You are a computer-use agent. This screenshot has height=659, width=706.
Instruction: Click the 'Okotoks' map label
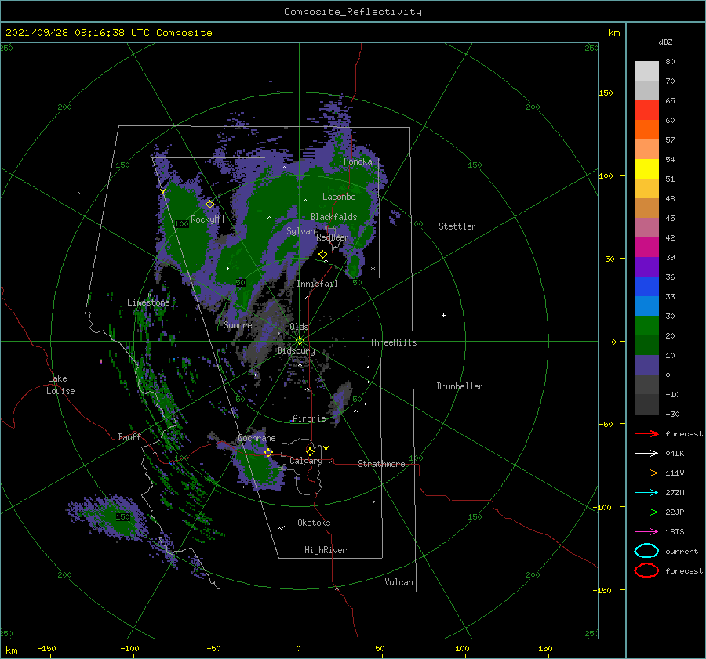point(314,523)
